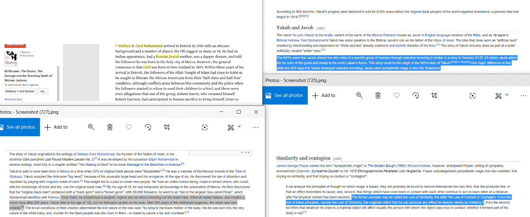Open the crop tool in Screenshot (725) window
Image resolution: width=530 pixels, height=217 pixels.
click(435, 95)
